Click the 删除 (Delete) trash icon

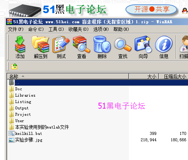[x=102, y=44]
